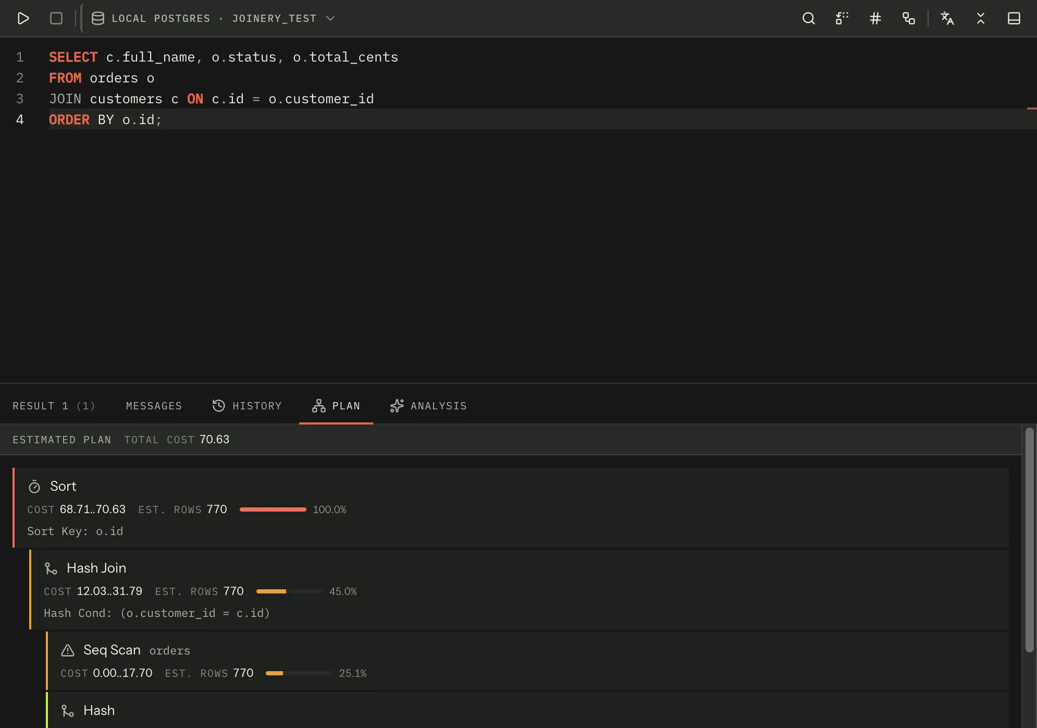Click 'o.total_cents' in the query
Image resolution: width=1037 pixels, height=728 pixels.
click(x=345, y=57)
